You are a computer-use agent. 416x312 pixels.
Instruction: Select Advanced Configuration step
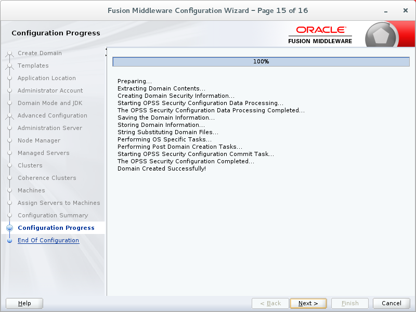tap(53, 115)
